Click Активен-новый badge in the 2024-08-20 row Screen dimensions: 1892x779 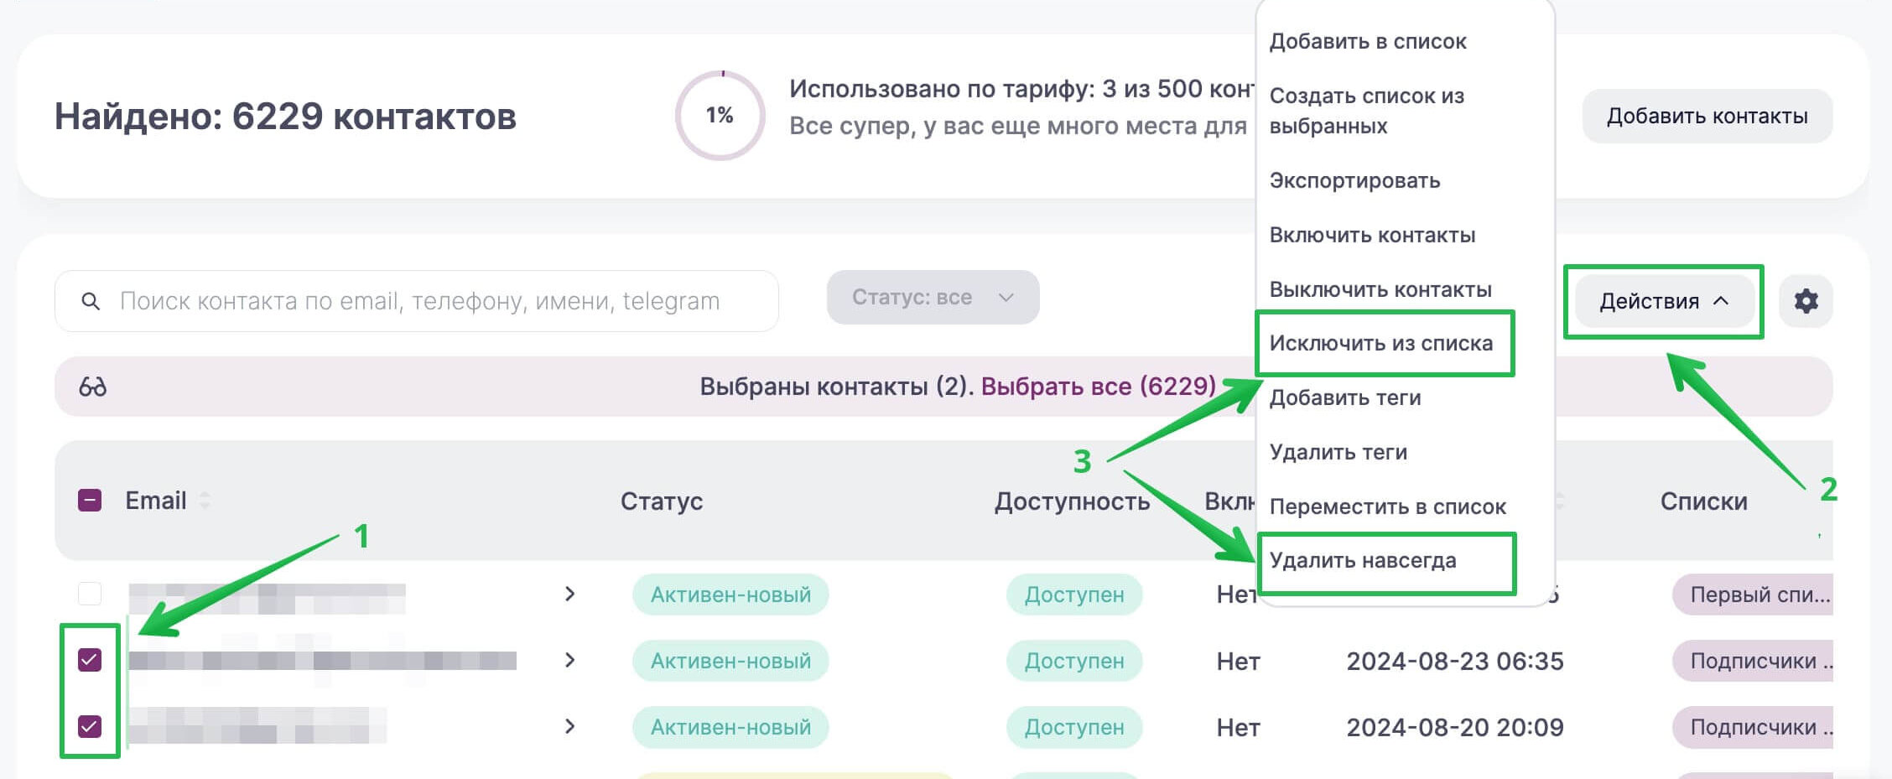click(x=730, y=727)
